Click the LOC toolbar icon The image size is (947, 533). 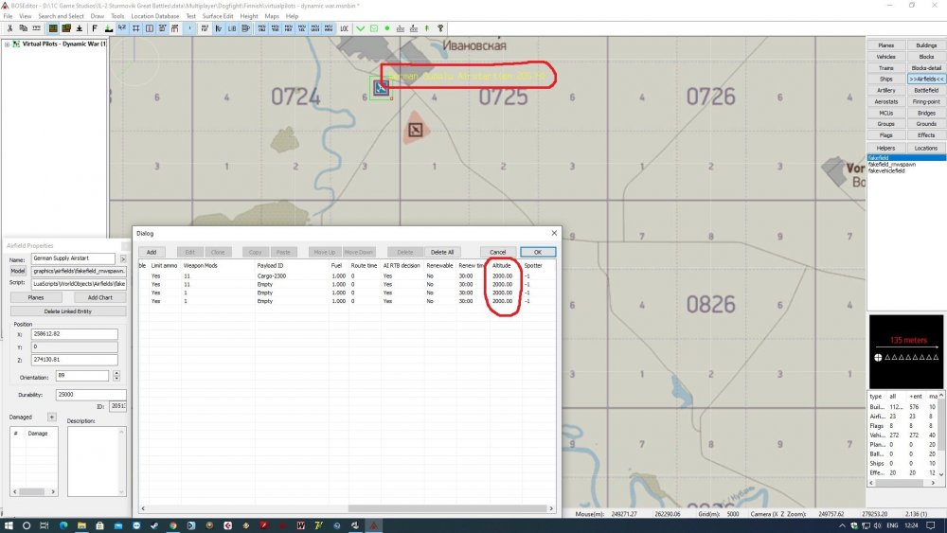[x=345, y=28]
